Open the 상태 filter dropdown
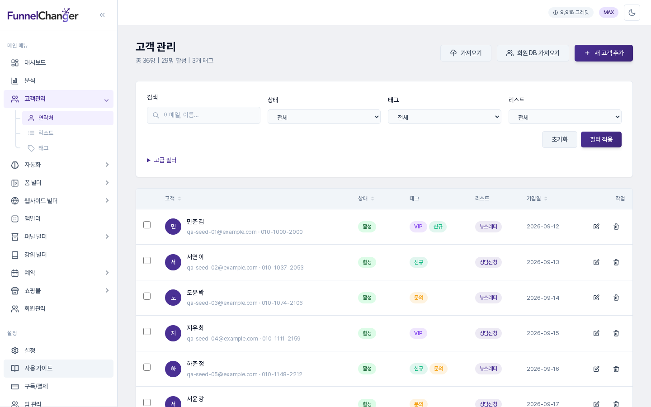The height and width of the screenshot is (407, 651). click(324, 117)
